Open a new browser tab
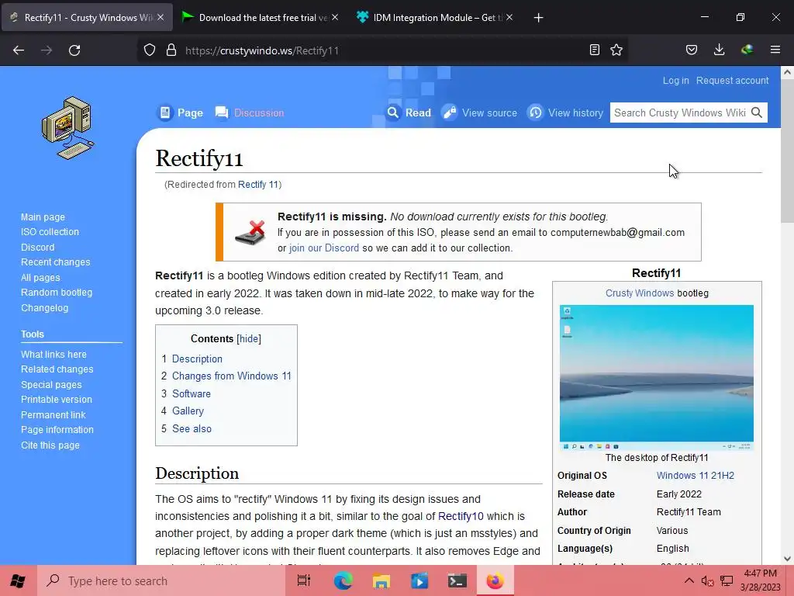Screen dimensions: 794x596 point(538,18)
